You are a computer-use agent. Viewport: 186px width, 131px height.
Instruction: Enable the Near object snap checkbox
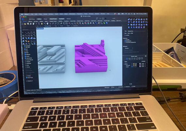pos(25,51)
